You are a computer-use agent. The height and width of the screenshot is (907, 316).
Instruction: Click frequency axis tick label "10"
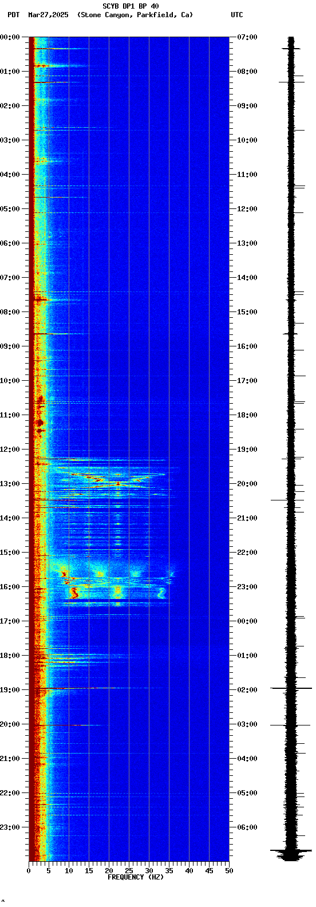(69, 871)
